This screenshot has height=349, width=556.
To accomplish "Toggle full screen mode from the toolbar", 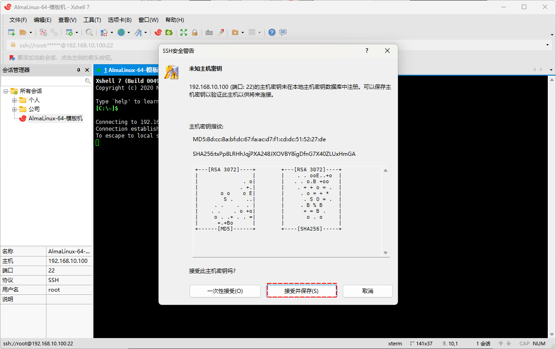I will point(183,32).
